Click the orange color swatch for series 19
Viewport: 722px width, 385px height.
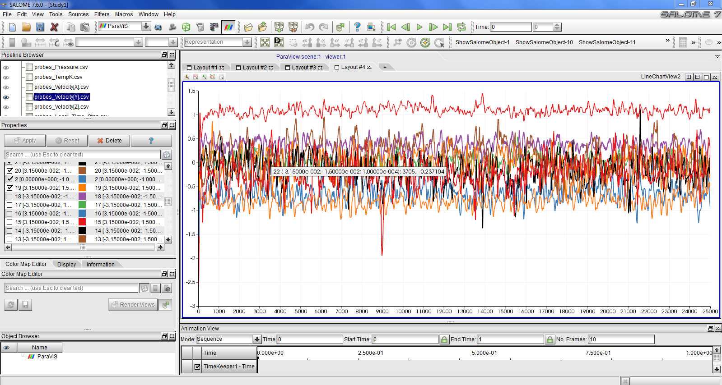(82, 188)
